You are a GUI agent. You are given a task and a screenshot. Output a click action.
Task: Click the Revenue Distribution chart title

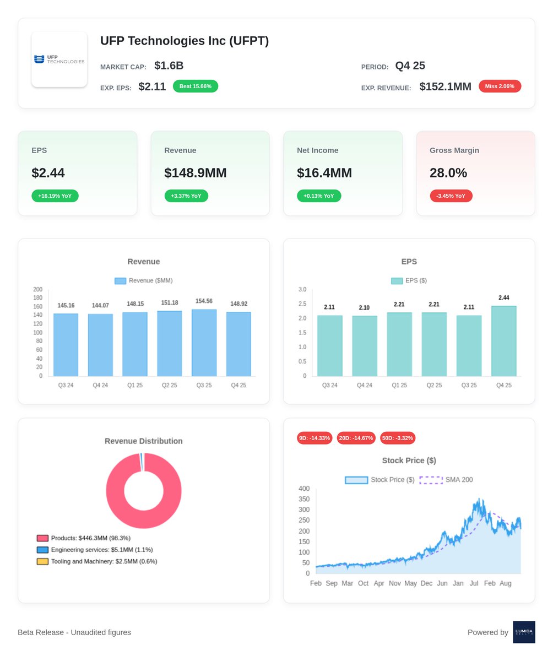tap(144, 441)
